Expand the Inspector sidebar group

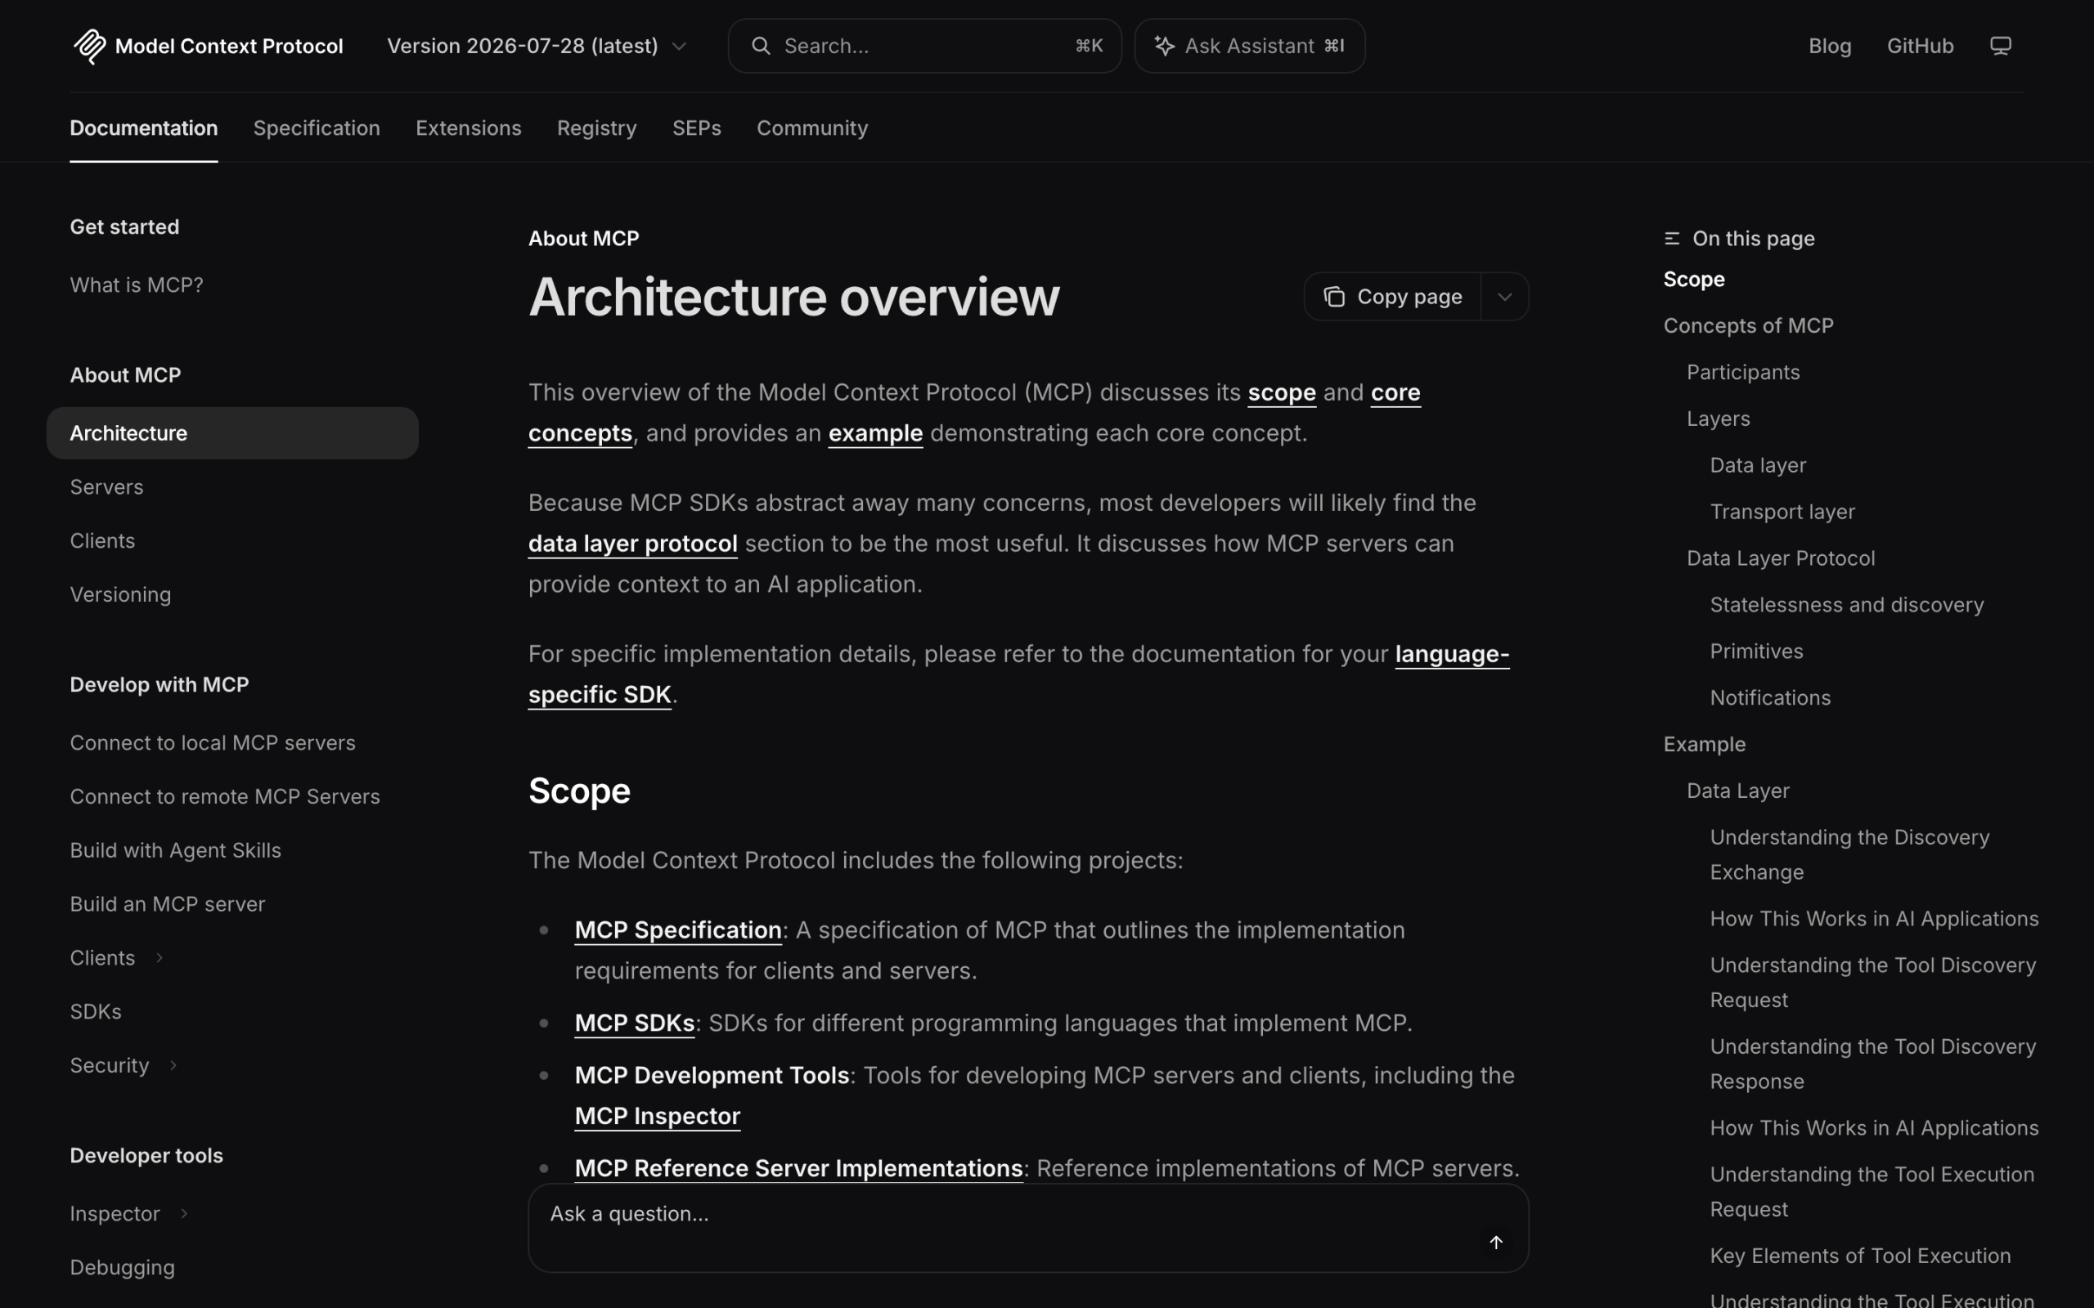(183, 1214)
